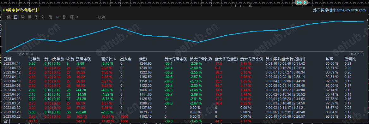Select the 2023.04.14 date row in table
The image size is (369, 124).
(12, 63)
